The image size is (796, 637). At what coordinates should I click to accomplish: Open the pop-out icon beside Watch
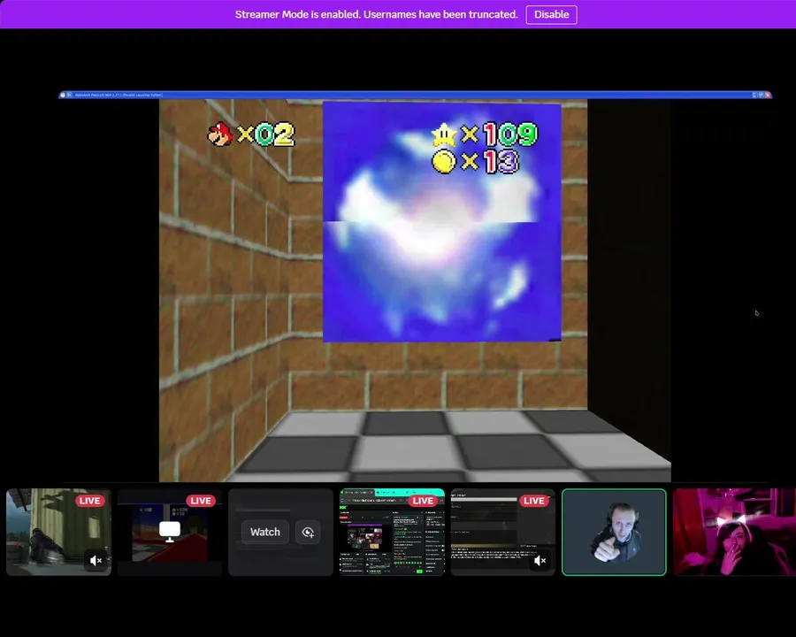308,532
